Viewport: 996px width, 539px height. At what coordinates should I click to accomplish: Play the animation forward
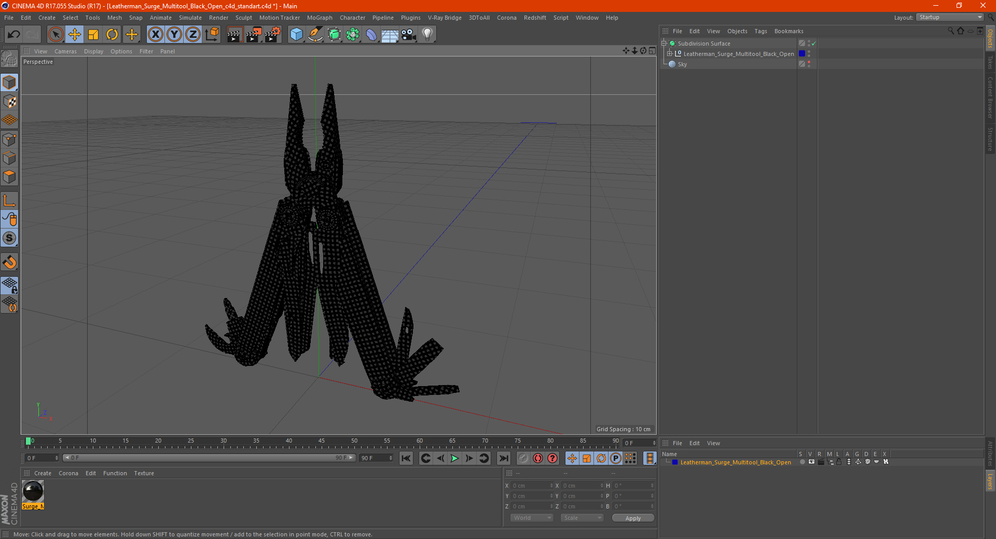(x=454, y=458)
